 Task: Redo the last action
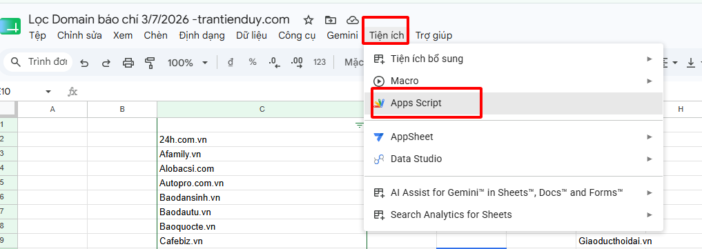106,63
